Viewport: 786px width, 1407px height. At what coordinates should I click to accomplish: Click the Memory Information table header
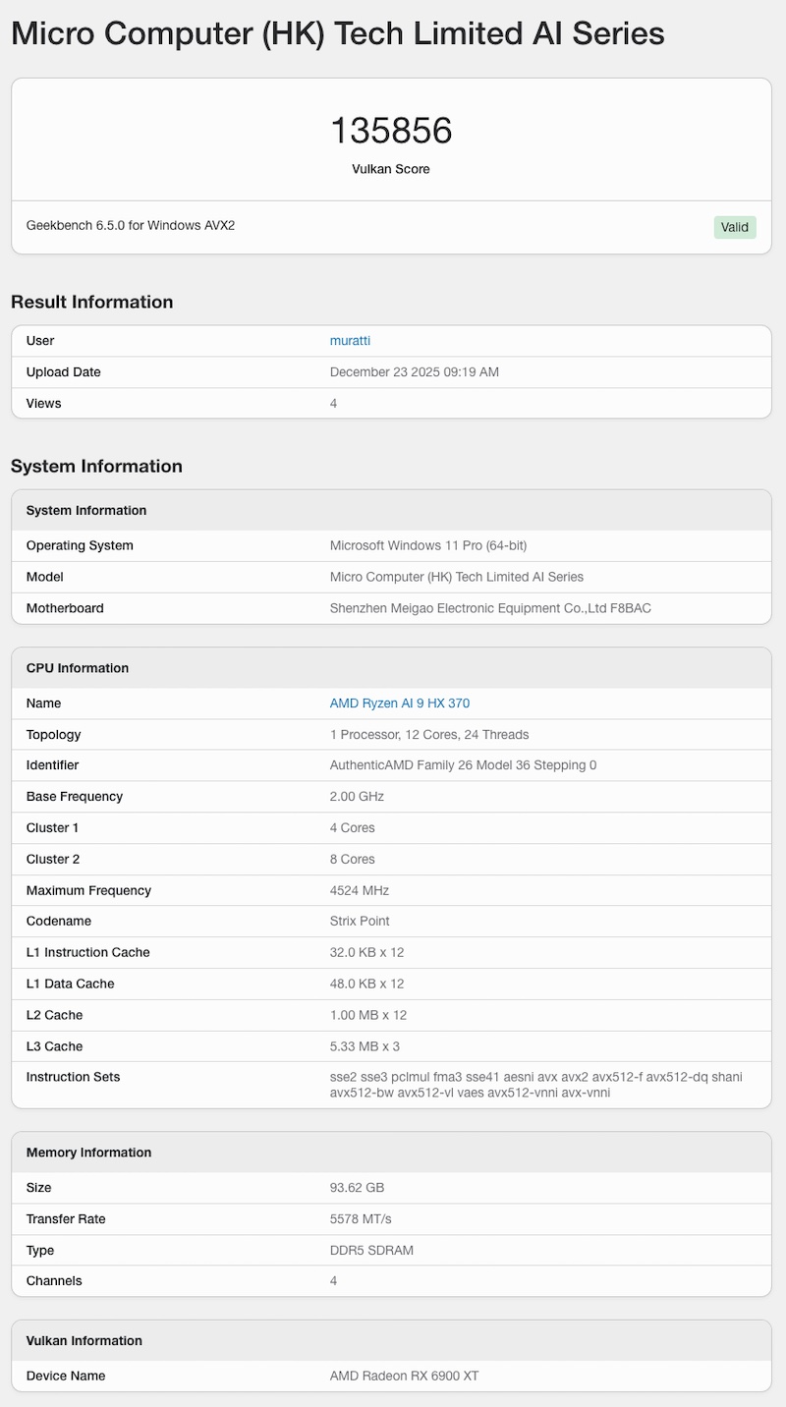pyautogui.click(x=88, y=1153)
